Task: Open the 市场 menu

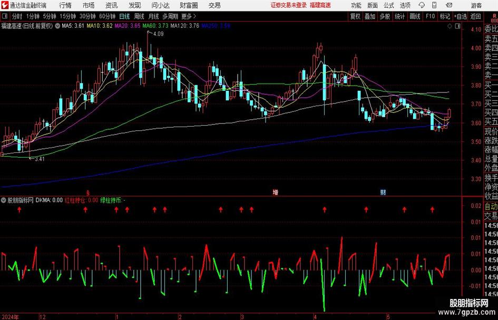Action: click(89, 5)
